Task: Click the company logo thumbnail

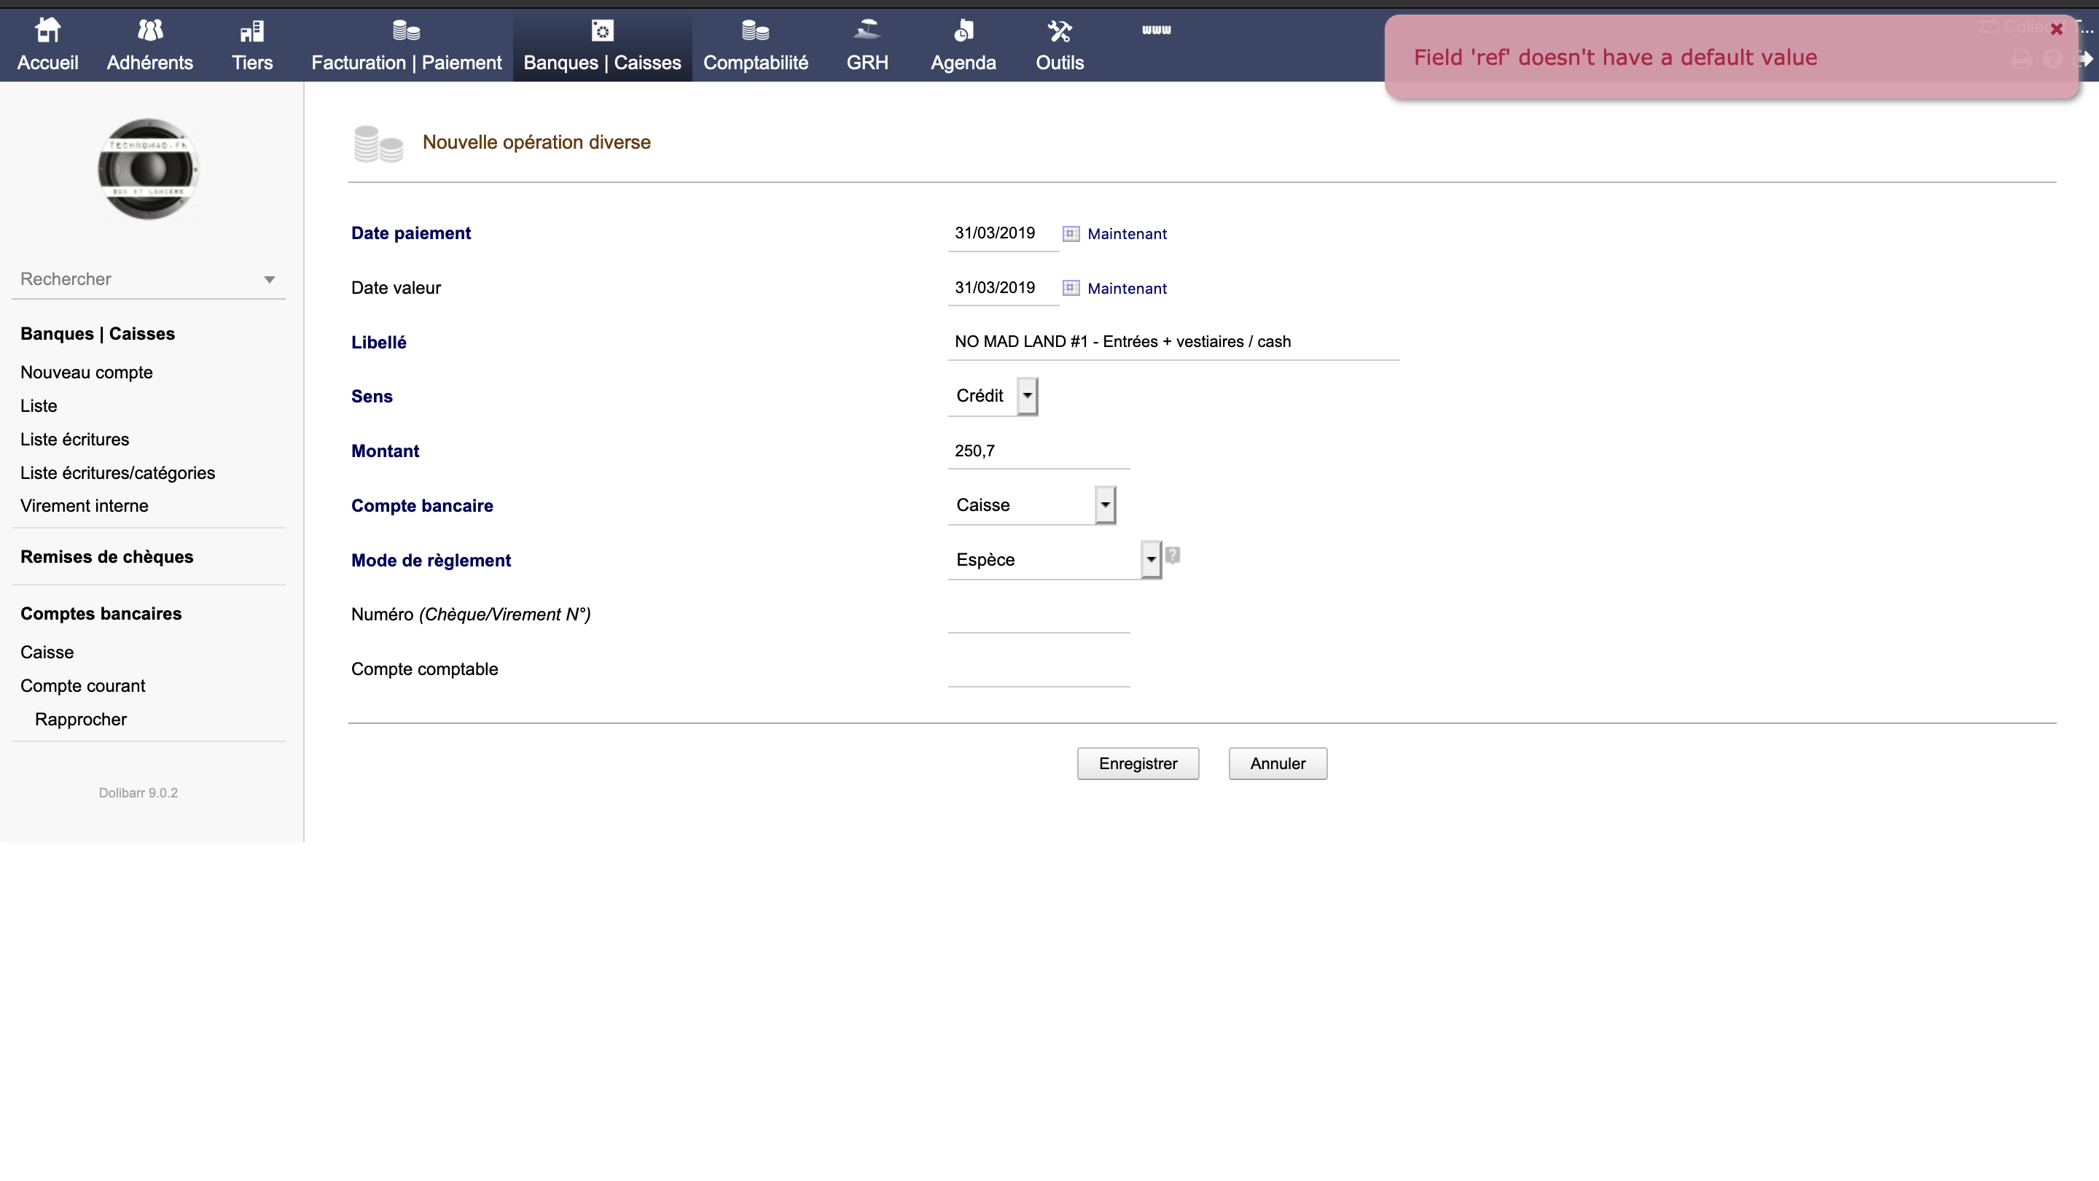Action: pyautogui.click(x=148, y=170)
